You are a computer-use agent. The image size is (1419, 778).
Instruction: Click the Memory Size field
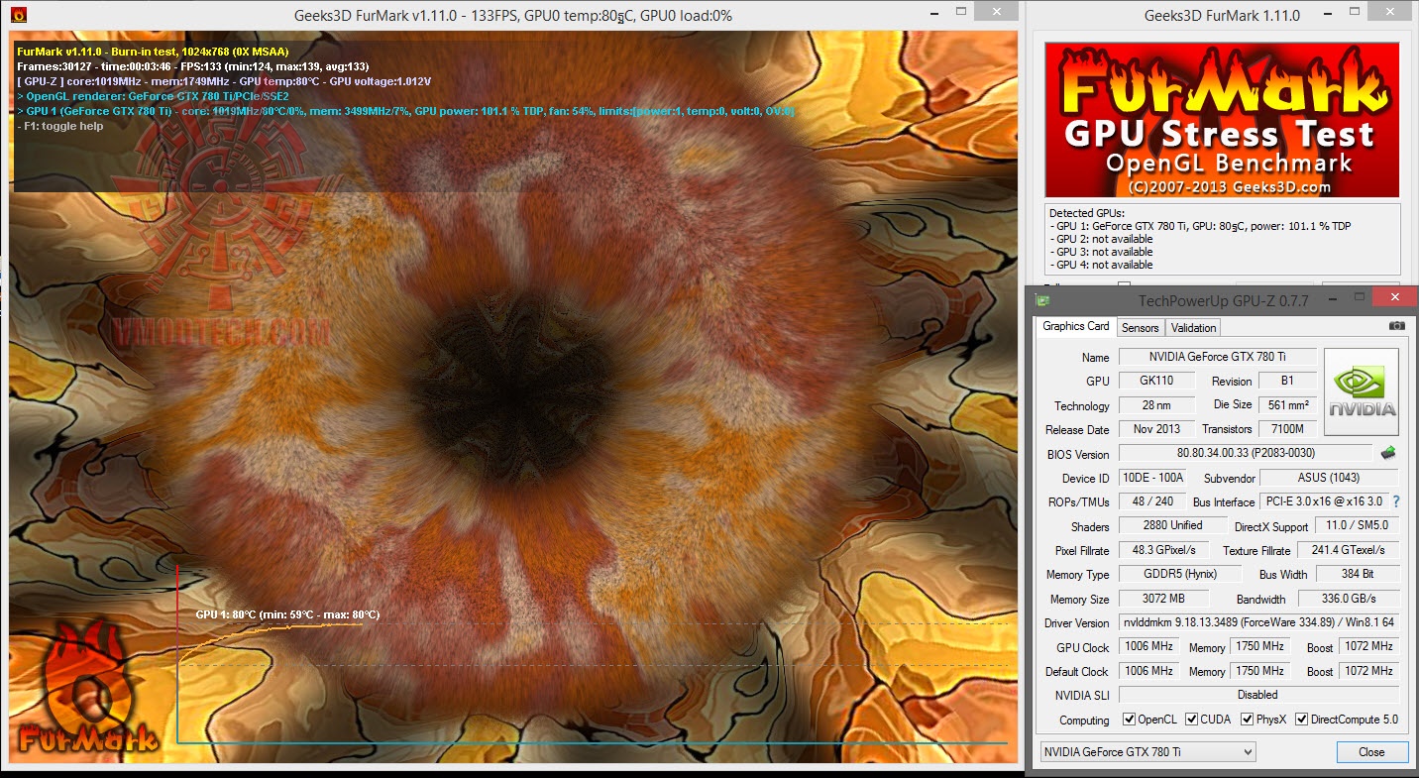click(1164, 599)
